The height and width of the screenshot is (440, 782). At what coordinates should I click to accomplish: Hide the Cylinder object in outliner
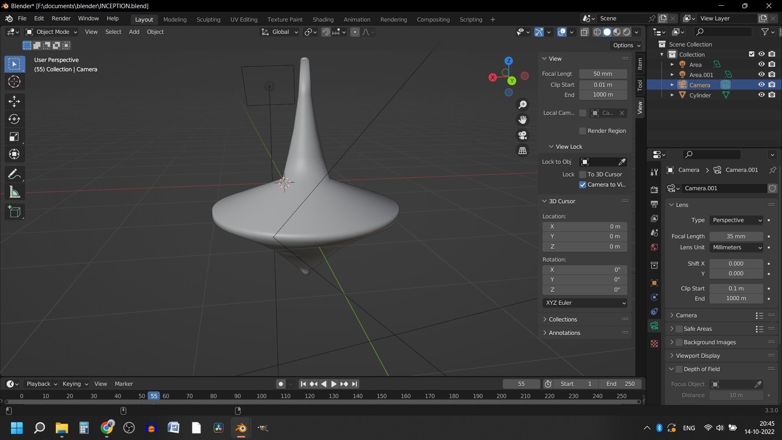[x=761, y=95]
